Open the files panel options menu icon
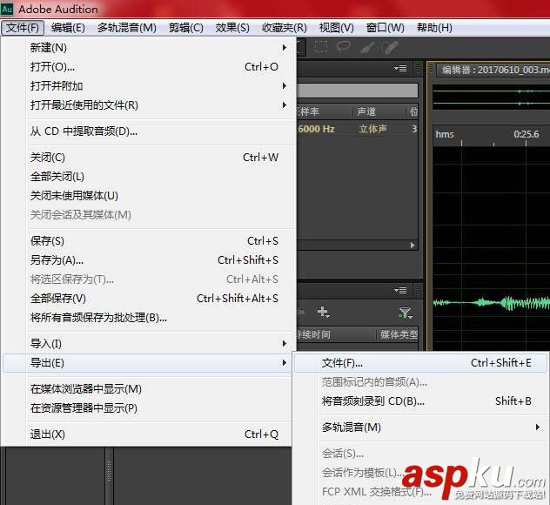 [x=400, y=69]
